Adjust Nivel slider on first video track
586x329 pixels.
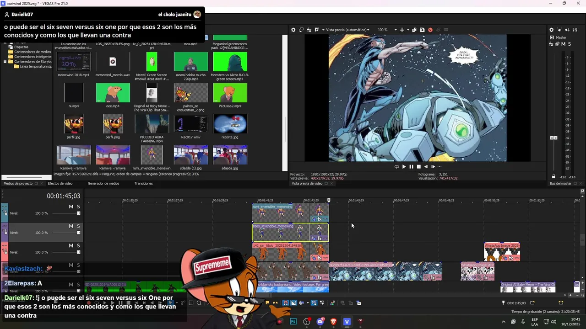click(79, 213)
